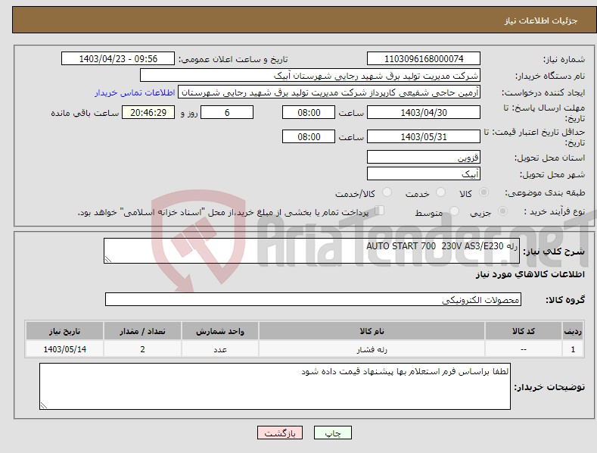Click the واحد شمارش column header

click(220, 331)
